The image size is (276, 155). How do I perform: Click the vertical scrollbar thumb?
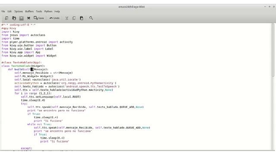point(273,50)
